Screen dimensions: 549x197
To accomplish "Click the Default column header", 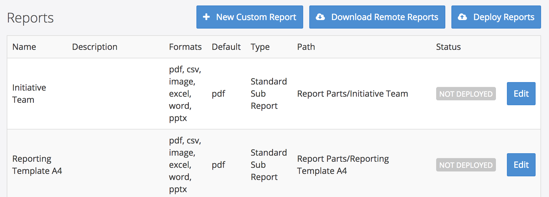I will point(226,47).
